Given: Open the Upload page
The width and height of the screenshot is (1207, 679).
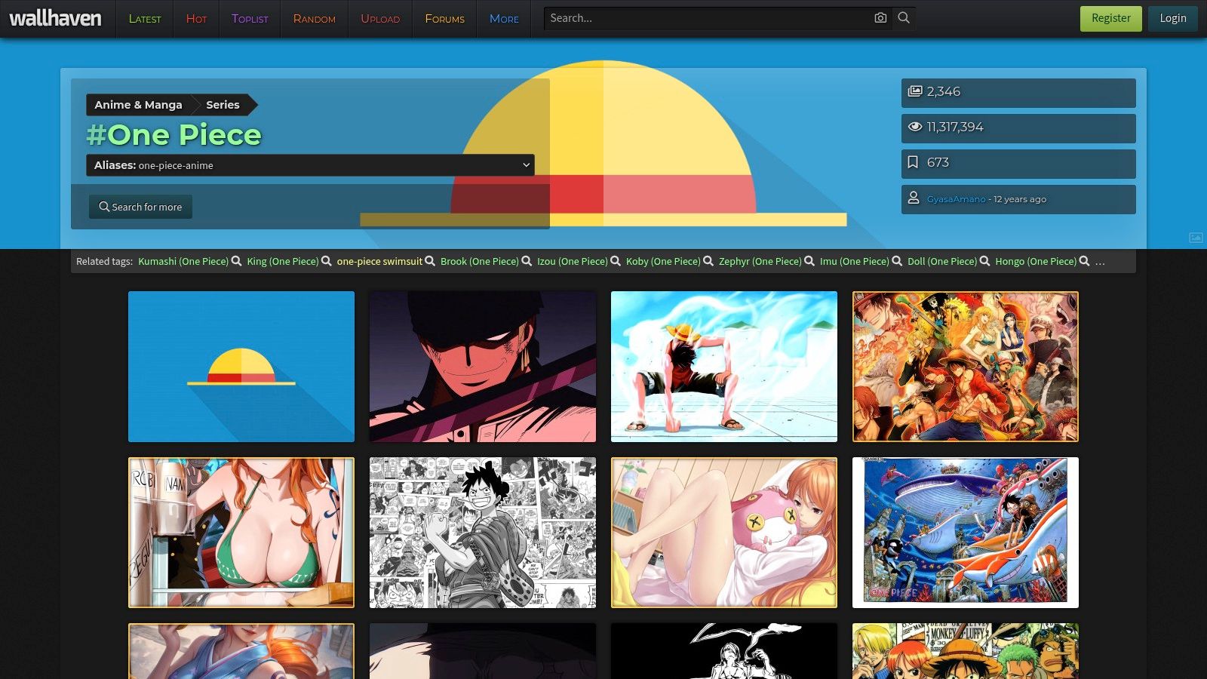Looking at the screenshot, I should [380, 19].
